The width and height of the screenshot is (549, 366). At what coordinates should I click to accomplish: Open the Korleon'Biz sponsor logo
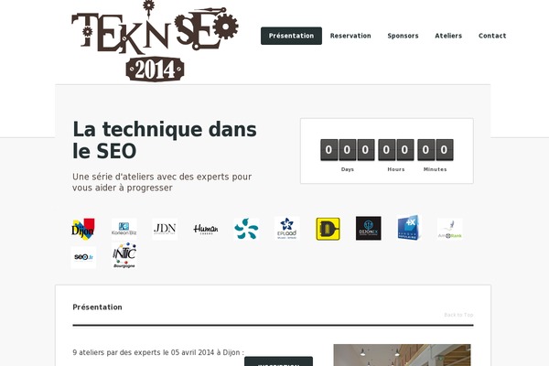point(124,229)
